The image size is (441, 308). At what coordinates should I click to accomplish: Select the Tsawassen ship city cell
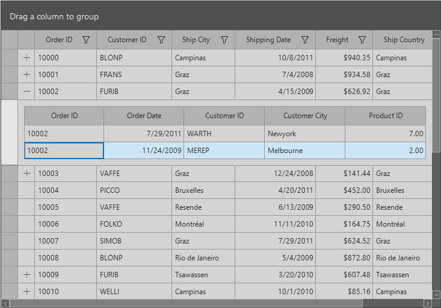[203, 275]
